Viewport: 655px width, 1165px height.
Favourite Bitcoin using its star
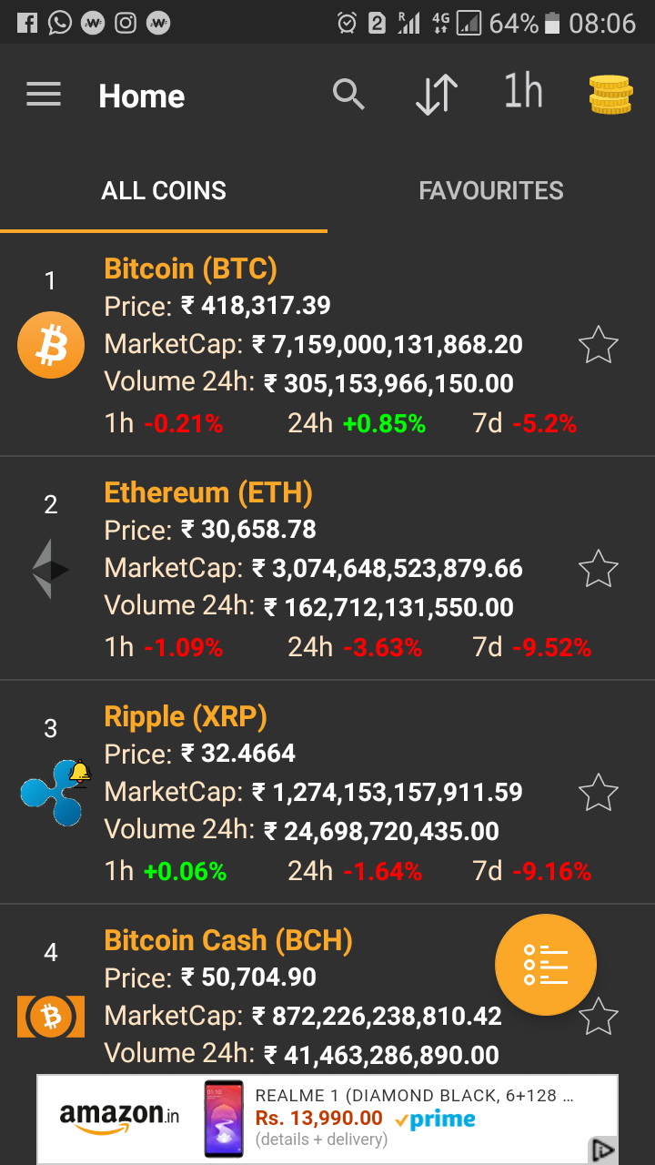[599, 346]
